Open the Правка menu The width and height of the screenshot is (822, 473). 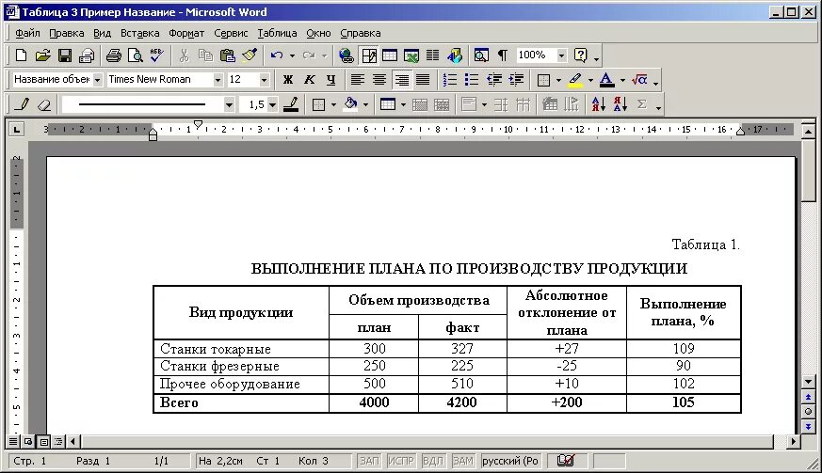point(67,33)
